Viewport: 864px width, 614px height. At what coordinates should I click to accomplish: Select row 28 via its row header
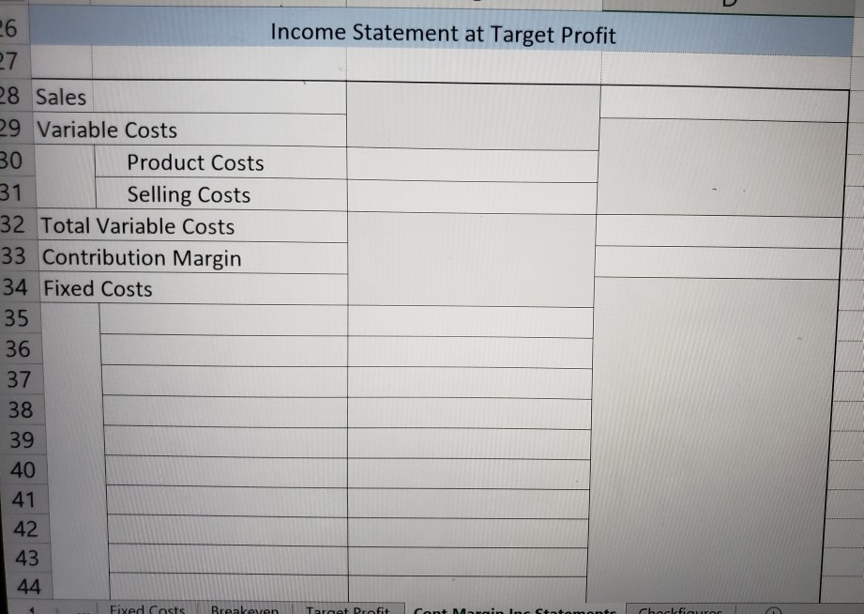16,97
